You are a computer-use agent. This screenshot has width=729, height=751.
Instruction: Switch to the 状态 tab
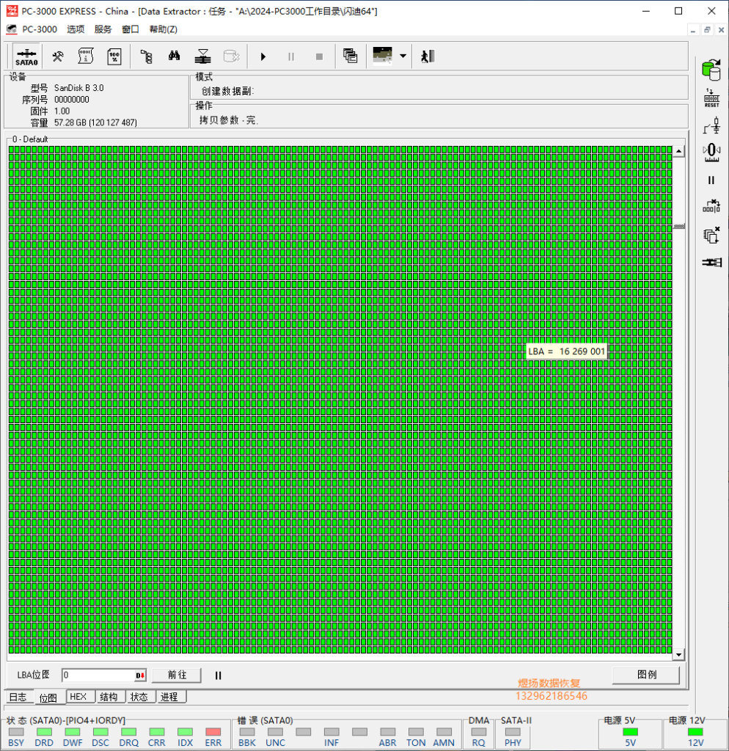pos(139,697)
